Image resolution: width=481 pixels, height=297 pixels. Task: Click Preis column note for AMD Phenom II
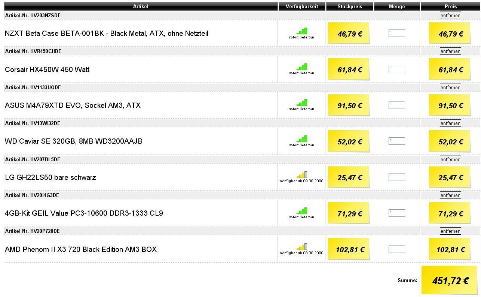point(450,249)
